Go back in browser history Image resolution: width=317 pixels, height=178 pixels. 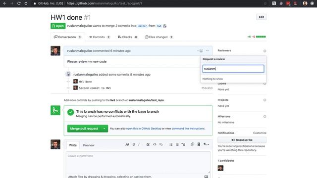(5, 3)
